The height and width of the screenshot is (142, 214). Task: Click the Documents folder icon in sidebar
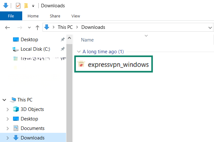tap(16, 128)
